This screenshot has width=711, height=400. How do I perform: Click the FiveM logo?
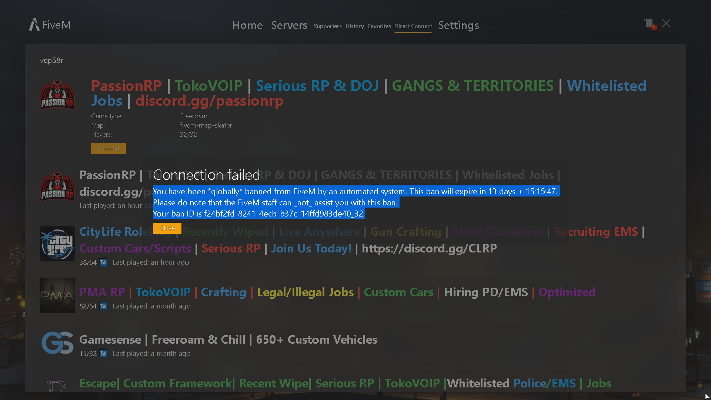click(50, 24)
